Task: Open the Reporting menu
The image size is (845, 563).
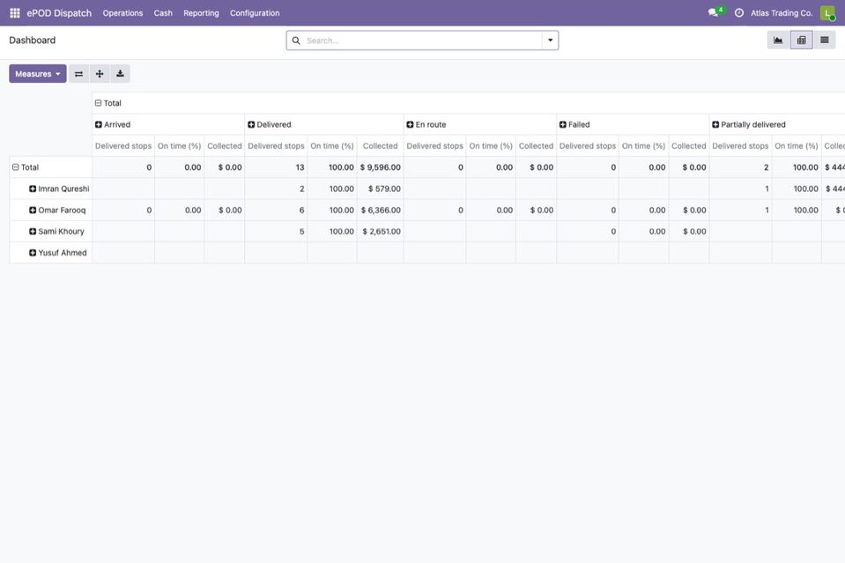Action: click(201, 13)
